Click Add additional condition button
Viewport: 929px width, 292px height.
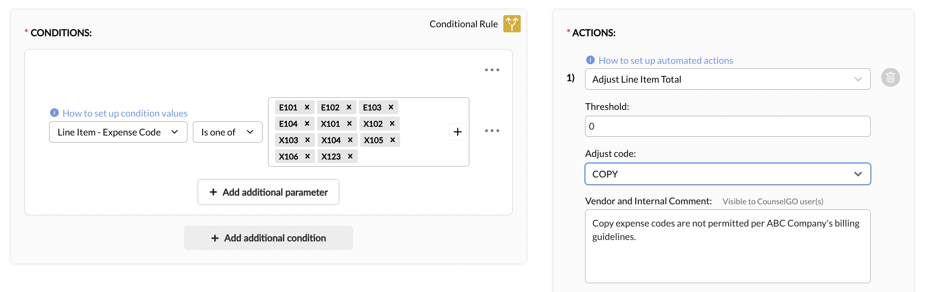(x=268, y=238)
